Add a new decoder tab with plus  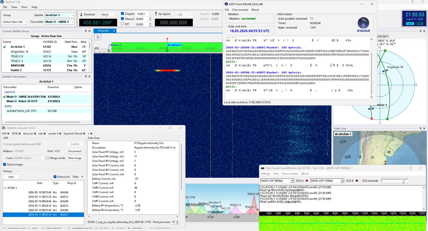[88, 133]
